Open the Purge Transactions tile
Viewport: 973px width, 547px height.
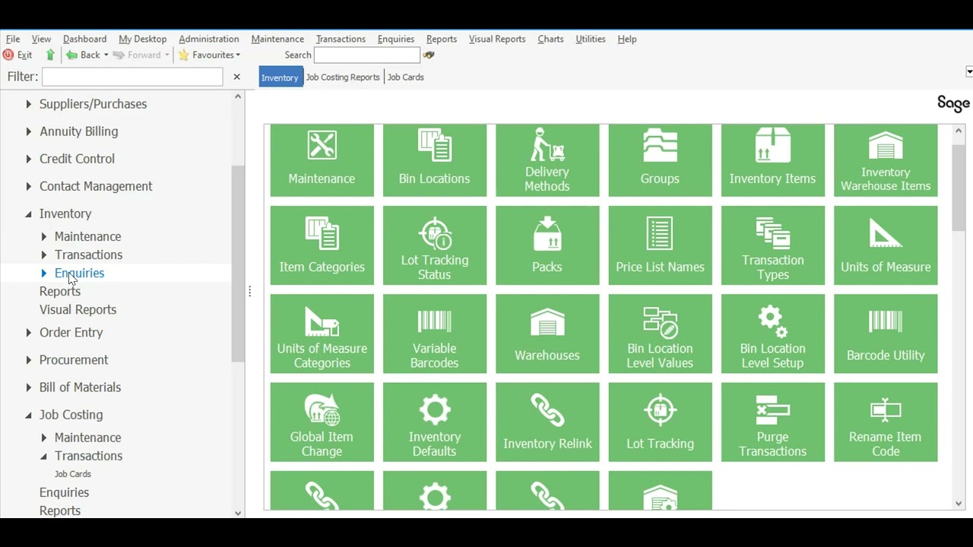click(x=772, y=422)
